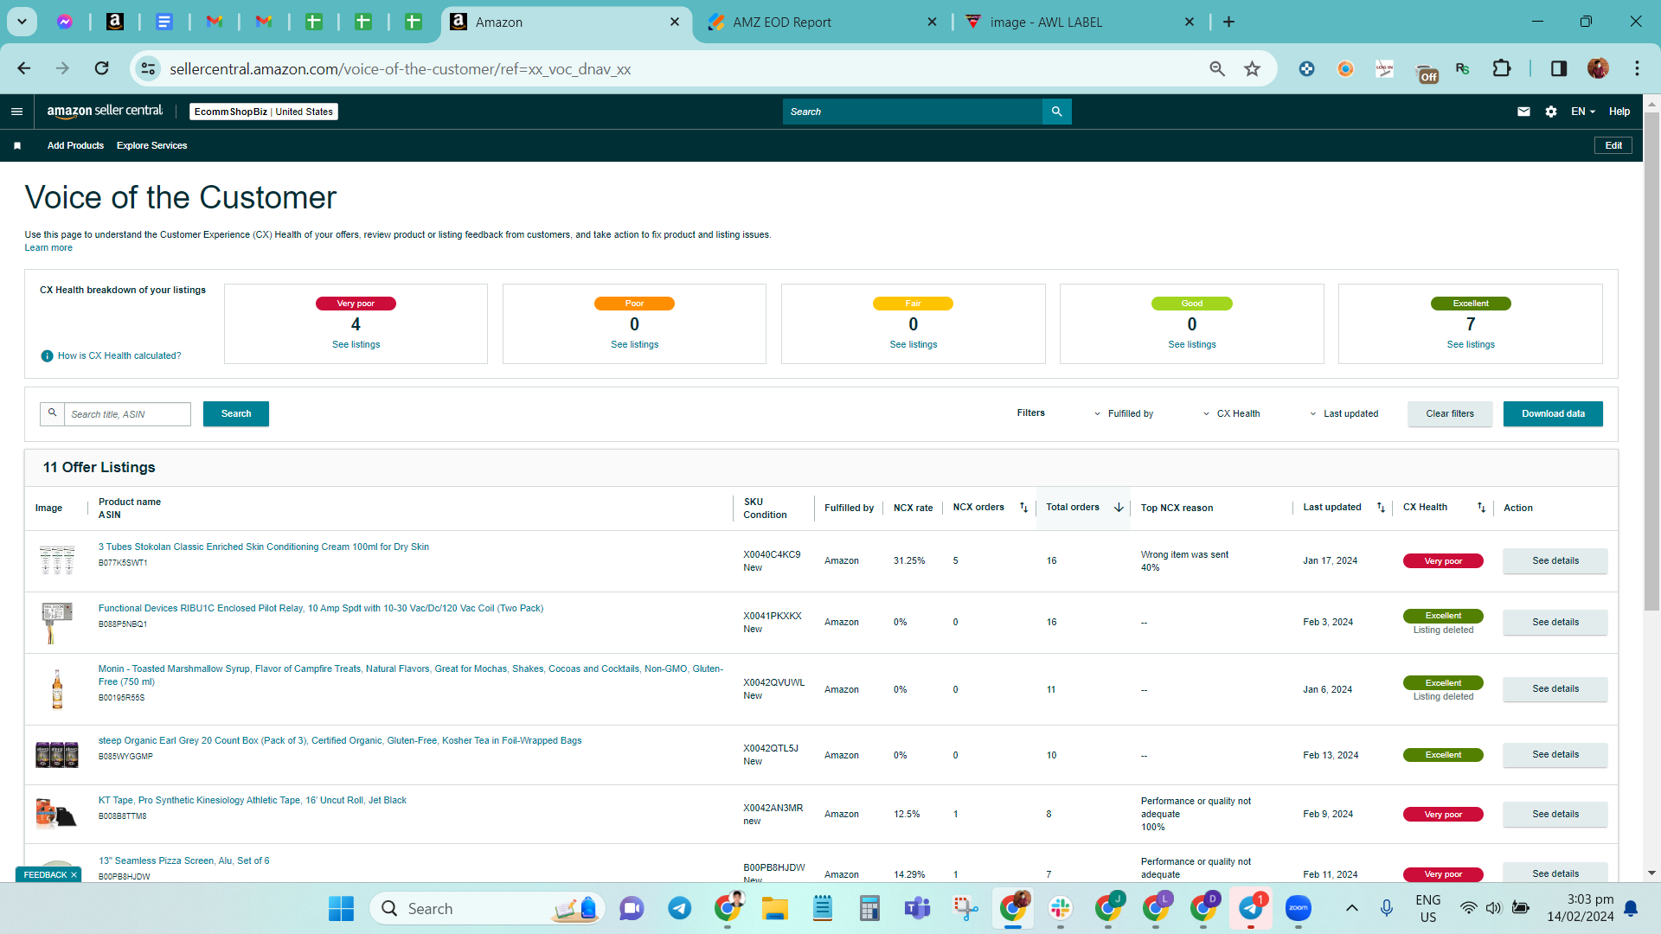Image resolution: width=1661 pixels, height=934 pixels.
Task: Click Edit button in the navigation bar
Action: point(1613,145)
